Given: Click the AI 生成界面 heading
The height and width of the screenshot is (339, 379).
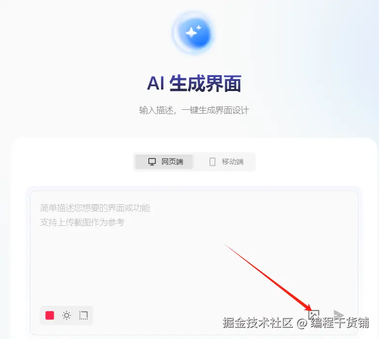Looking at the screenshot, I should 194,83.
